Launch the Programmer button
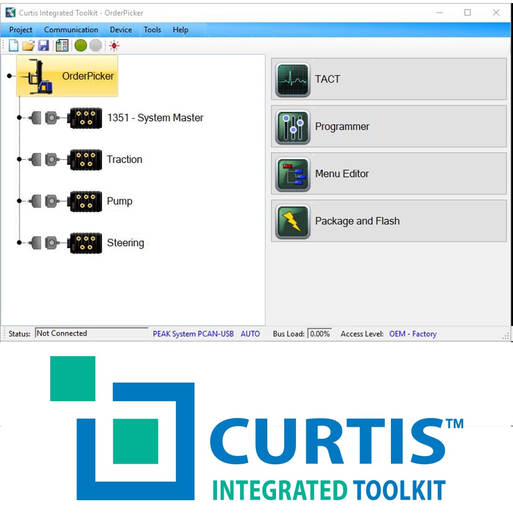This screenshot has height=513, width=513. tap(389, 127)
